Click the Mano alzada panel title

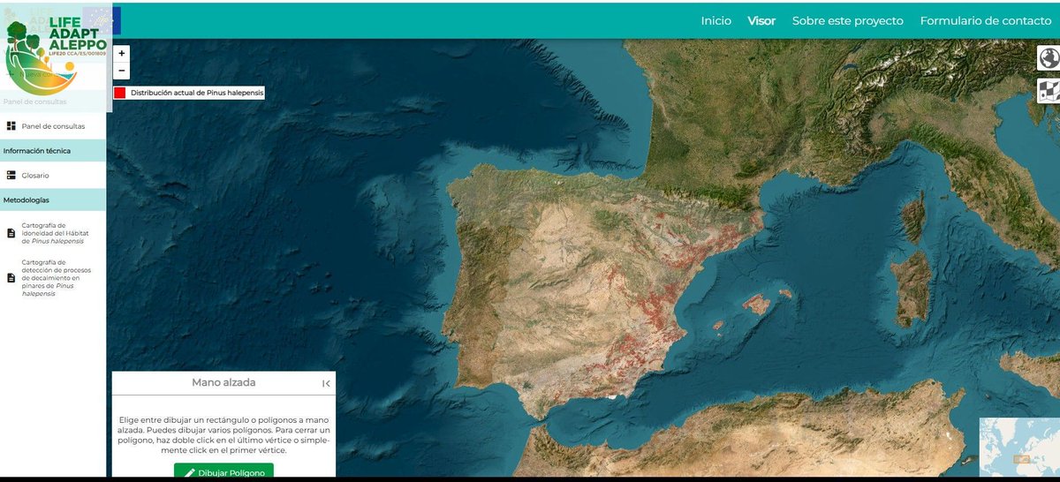(223, 382)
